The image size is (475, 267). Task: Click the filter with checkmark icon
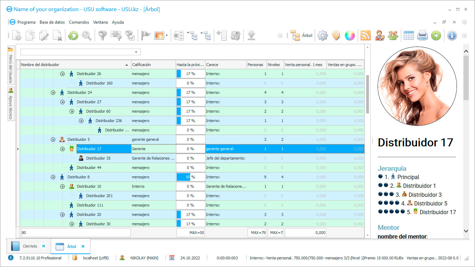[130, 35]
